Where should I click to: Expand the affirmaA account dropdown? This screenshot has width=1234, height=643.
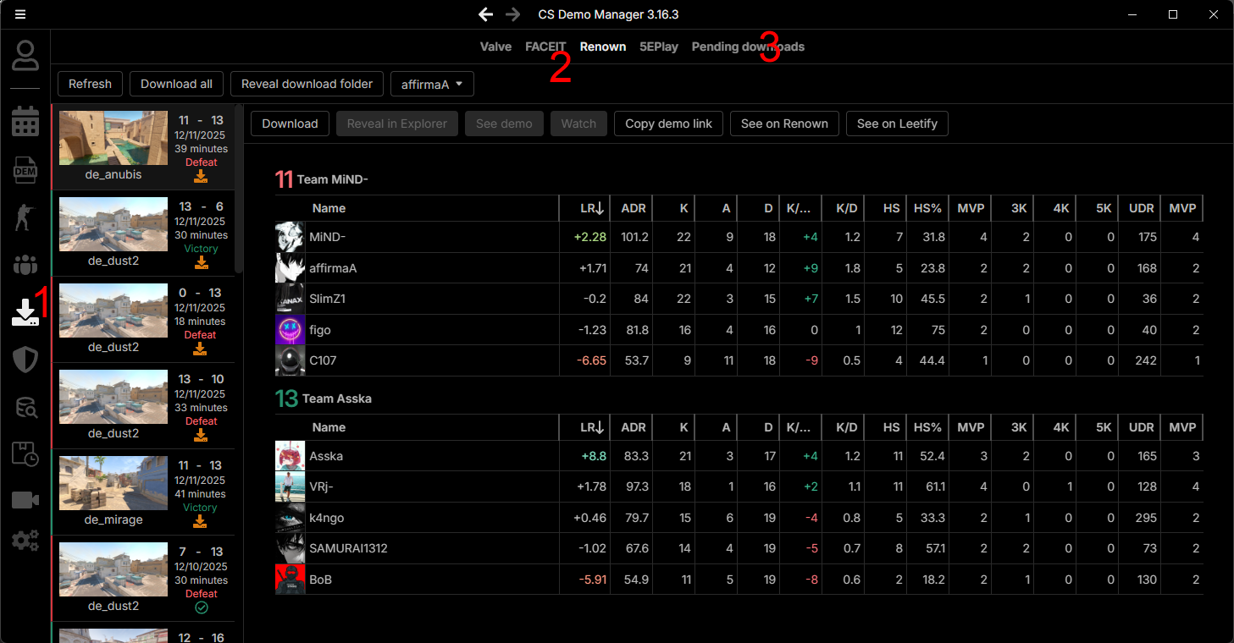431,84
